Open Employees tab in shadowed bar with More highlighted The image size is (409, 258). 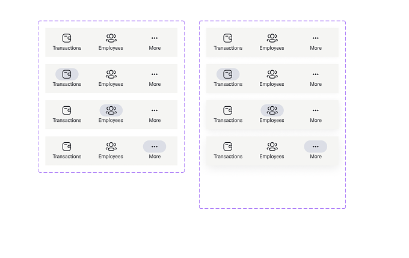click(x=272, y=151)
